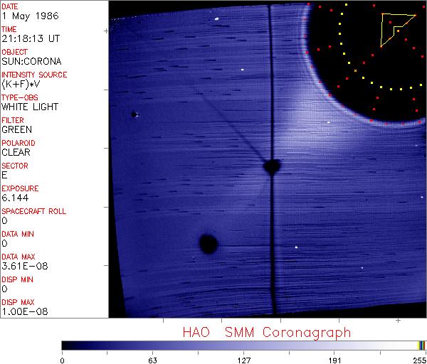Click the 'HAO SMM Coronagraph' title text

[266, 332]
